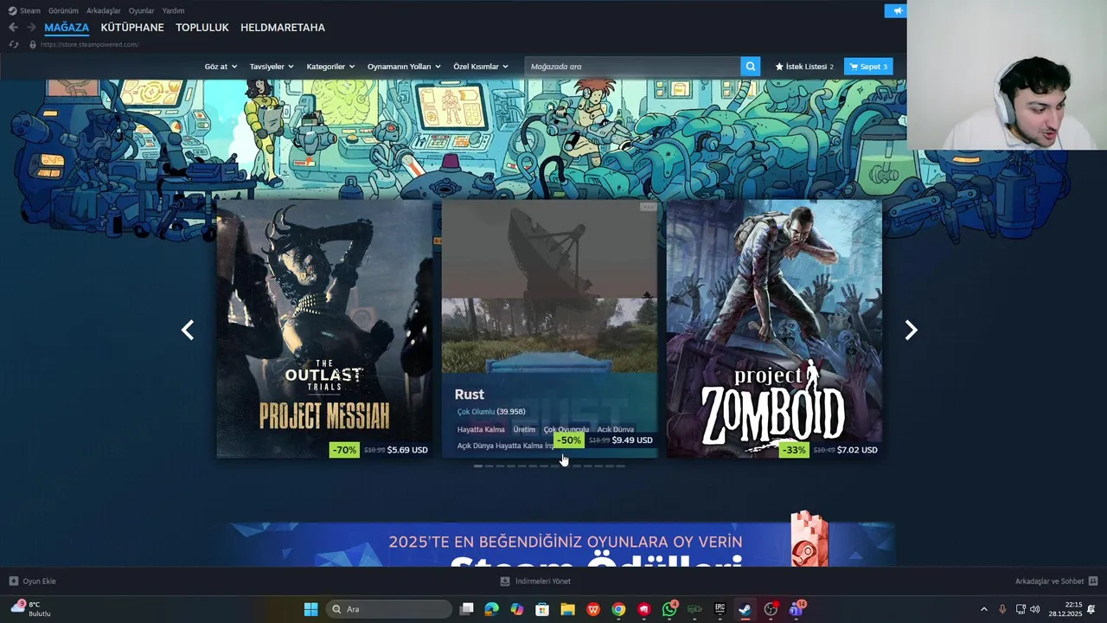This screenshot has height=623, width=1107.
Task: Open Microsoft Store from the taskbar
Action: 542,609
